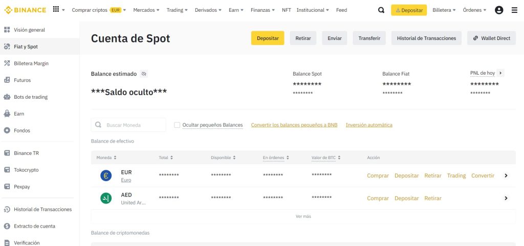Screen dimensions: 524x246
Task: Click the Billetera Margin percent icon
Action: [x=7, y=63]
